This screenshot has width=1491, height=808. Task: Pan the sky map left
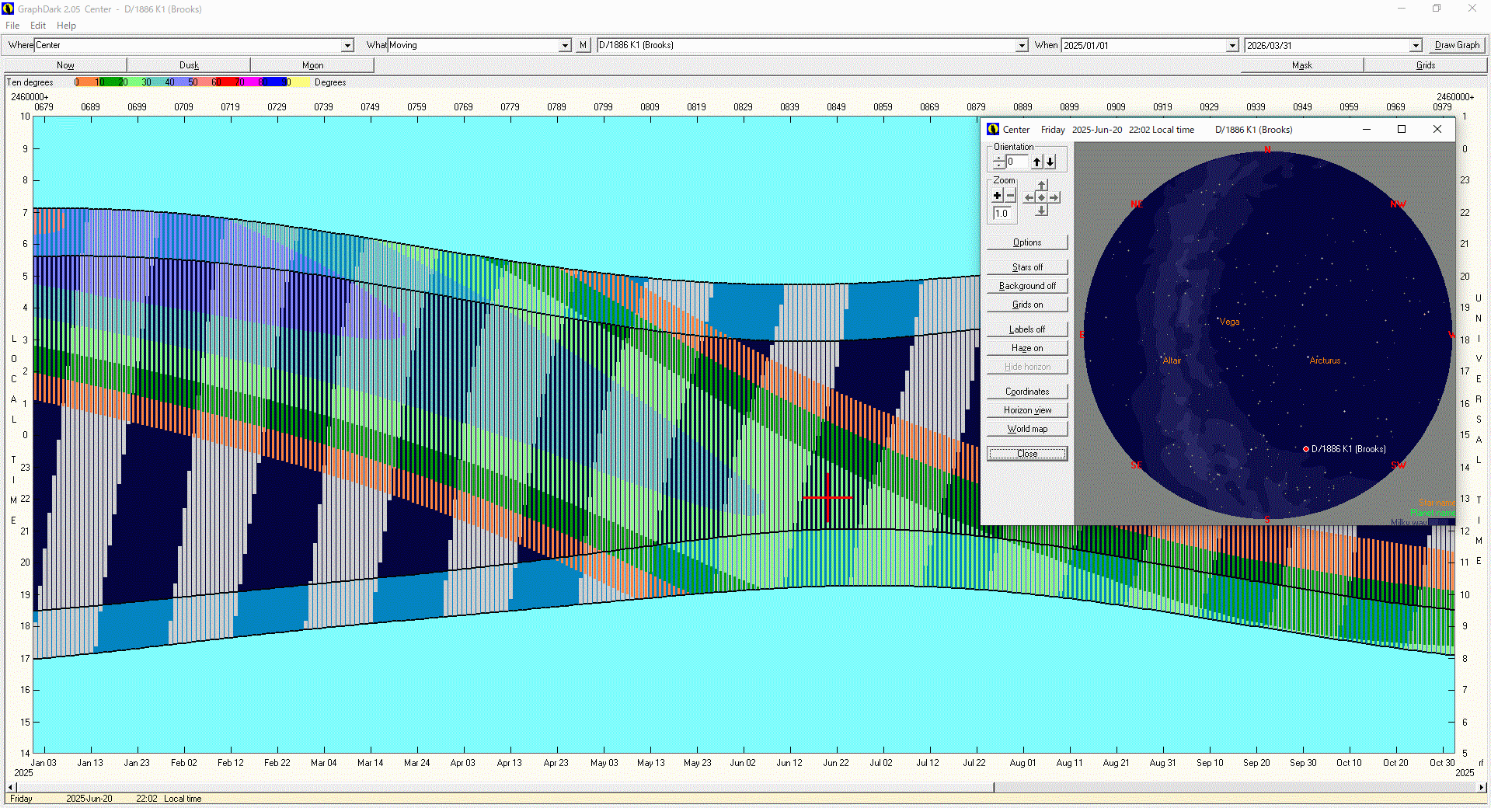tap(1029, 197)
